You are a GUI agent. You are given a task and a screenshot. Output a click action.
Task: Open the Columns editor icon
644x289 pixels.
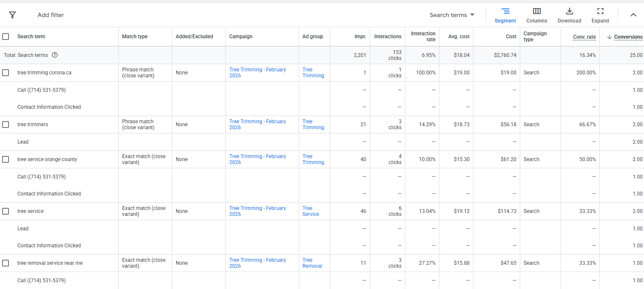(537, 11)
